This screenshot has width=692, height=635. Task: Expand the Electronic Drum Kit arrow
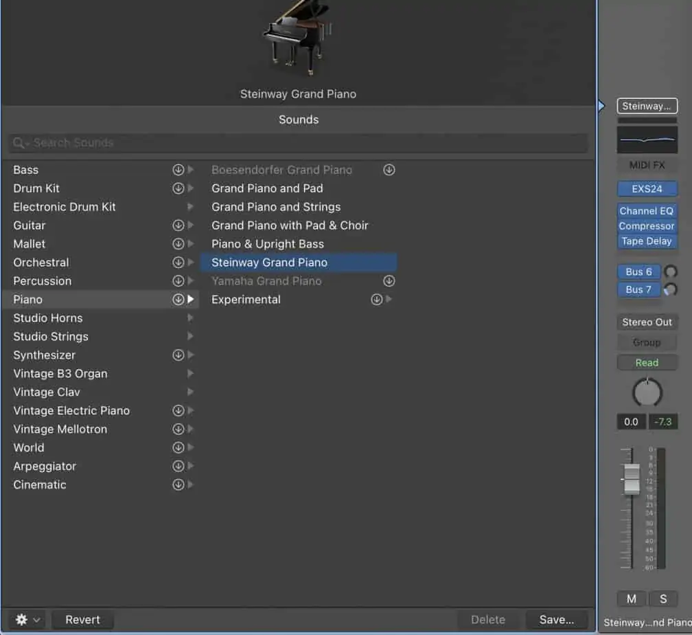[190, 207]
